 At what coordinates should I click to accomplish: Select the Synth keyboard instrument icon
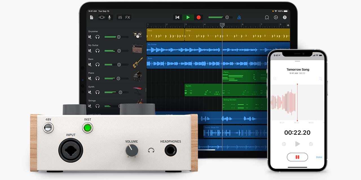click(138, 90)
